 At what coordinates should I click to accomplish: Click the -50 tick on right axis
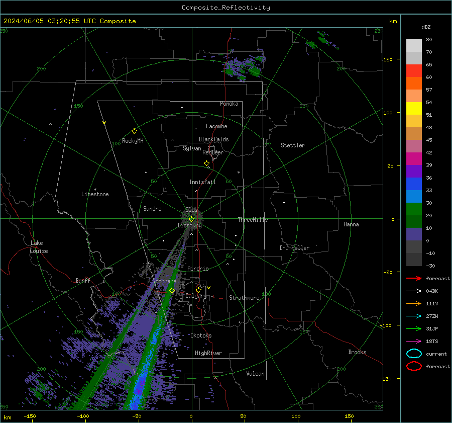(x=388, y=272)
